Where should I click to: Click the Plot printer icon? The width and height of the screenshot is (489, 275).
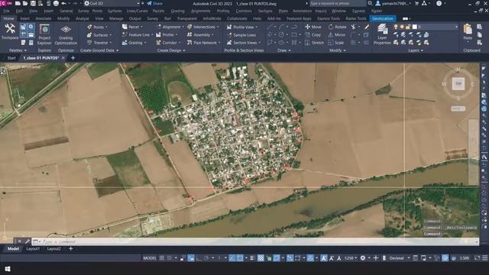coord(56,3)
